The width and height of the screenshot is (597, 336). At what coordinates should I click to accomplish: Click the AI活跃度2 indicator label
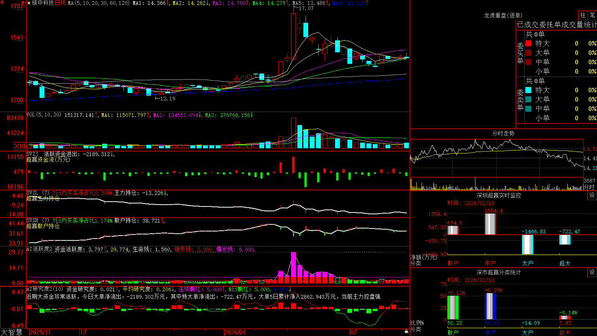point(40,249)
